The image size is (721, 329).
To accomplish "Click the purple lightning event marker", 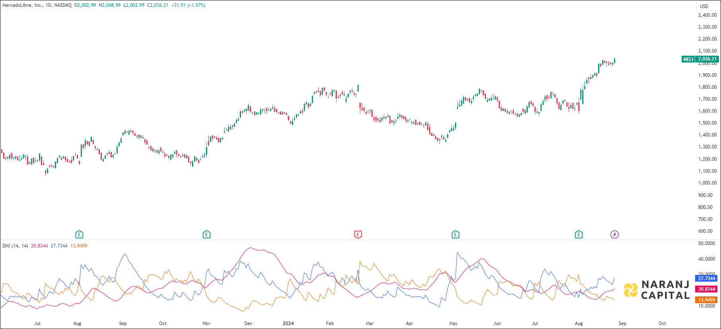I will pyautogui.click(x=614, y=234).
